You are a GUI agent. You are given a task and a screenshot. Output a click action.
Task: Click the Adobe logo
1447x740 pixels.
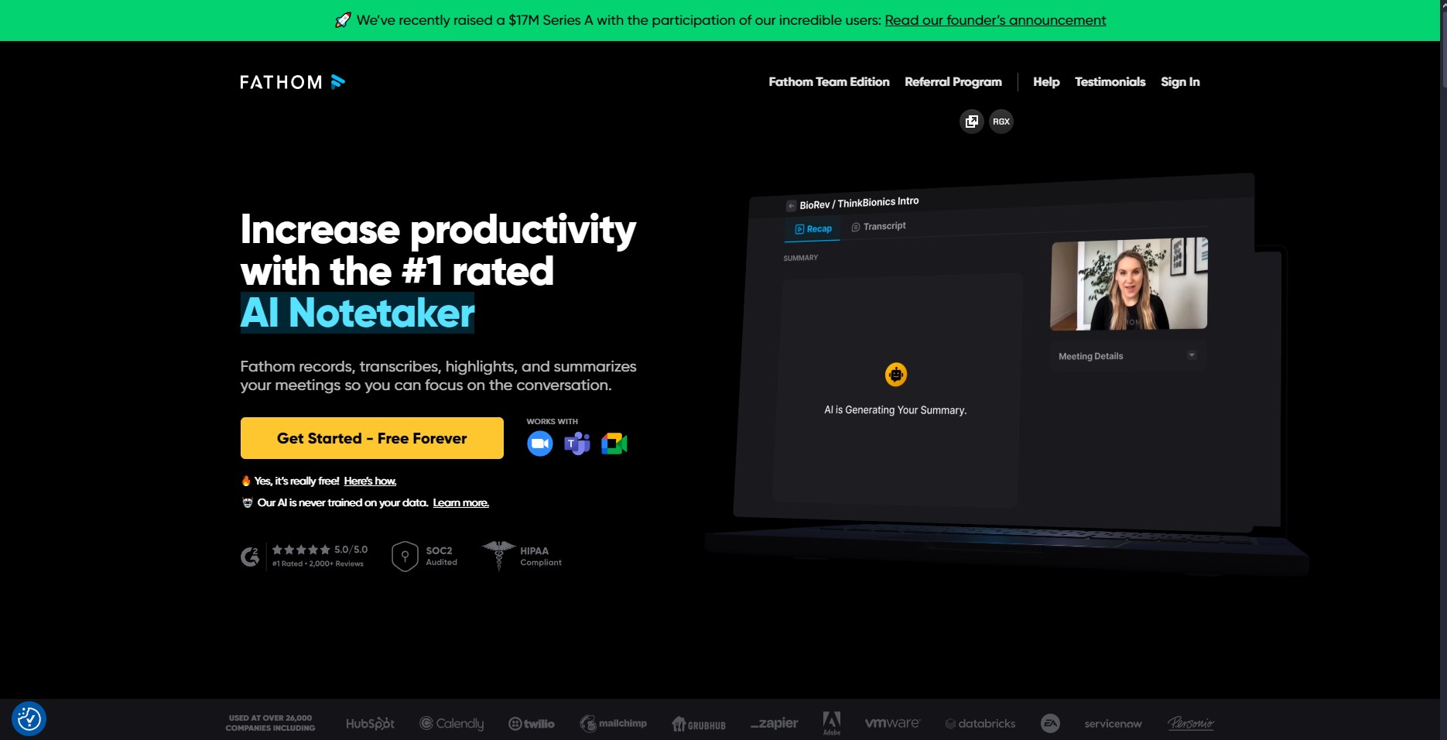point(832,724)
